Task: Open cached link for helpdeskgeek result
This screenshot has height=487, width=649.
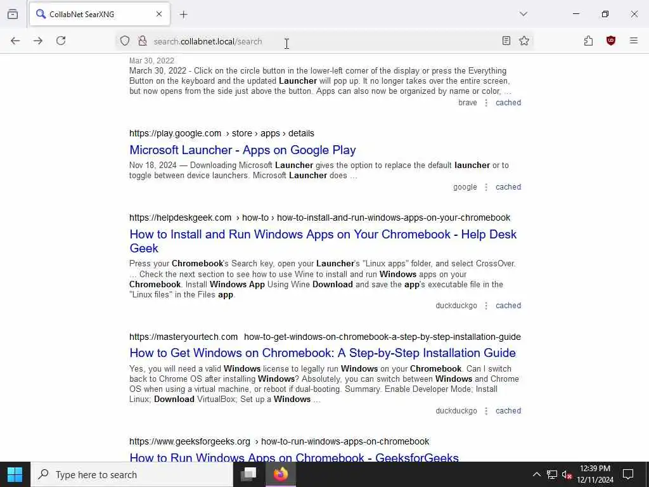Action: click(x=508, y=306)
